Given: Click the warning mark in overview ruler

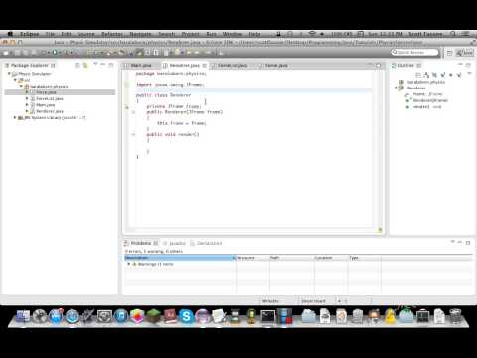Looking at the screenshot, I should click(x=380, y=229).
